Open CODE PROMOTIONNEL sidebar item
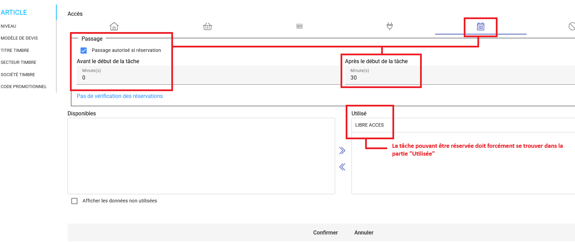The width and height of the screenshot is (575, 242). [24, 87]
